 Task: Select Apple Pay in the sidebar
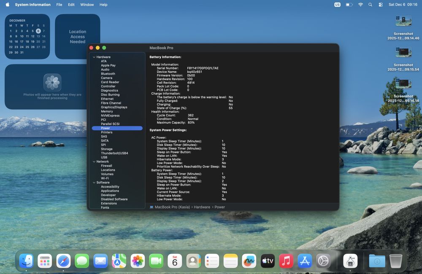point(108,65)
